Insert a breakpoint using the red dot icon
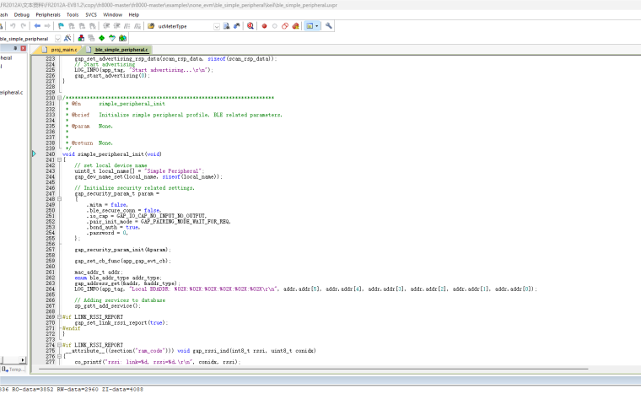 (264, 26)
